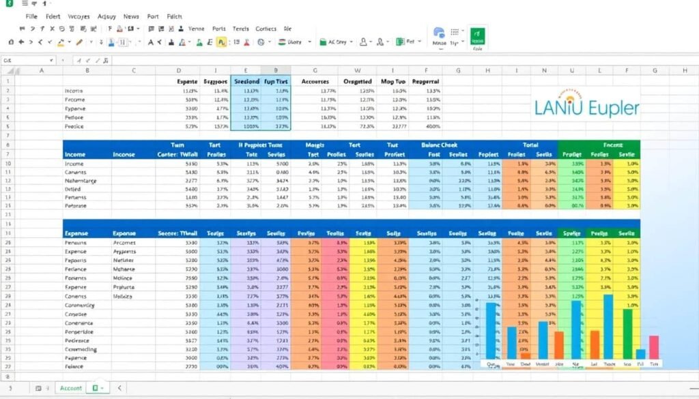Click the yellow highlighted A icon in toolbar

[221, 42]
